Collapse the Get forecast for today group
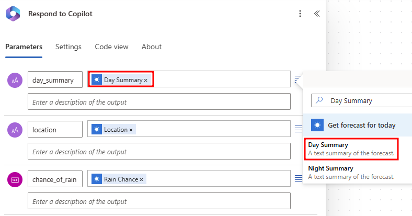 361,125
